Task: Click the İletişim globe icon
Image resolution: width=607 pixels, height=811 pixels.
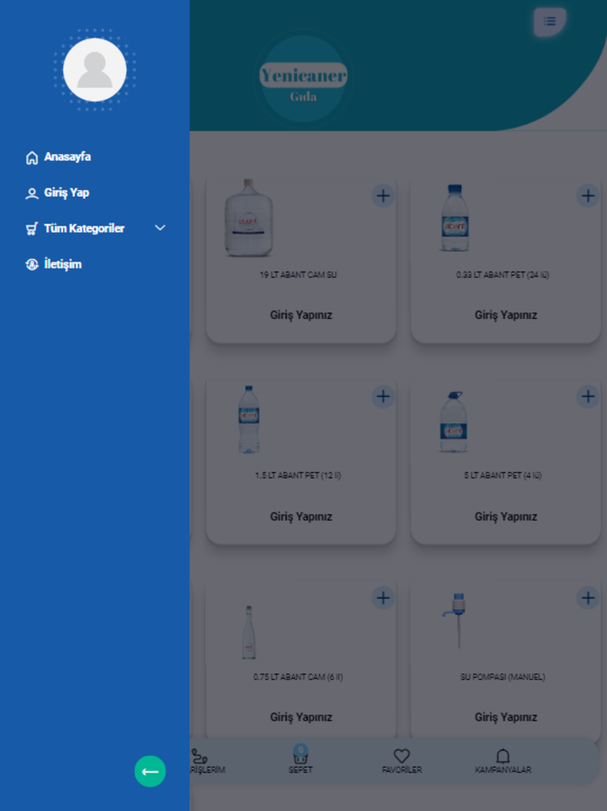Action: point(32,264)
